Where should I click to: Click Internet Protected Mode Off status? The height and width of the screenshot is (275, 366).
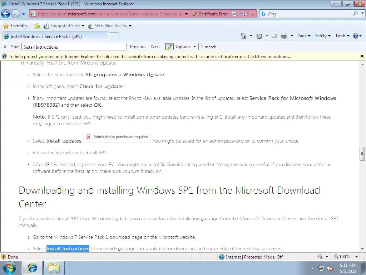click(x=251, y=257)
